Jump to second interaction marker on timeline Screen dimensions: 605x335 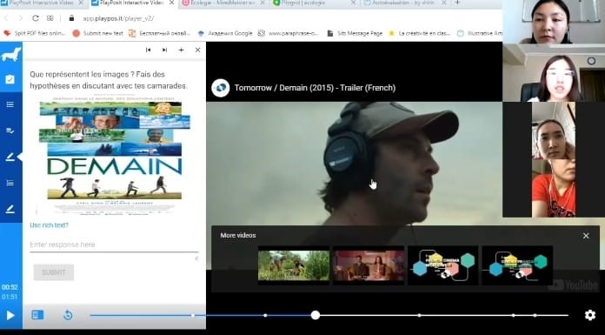pos(265,315)
